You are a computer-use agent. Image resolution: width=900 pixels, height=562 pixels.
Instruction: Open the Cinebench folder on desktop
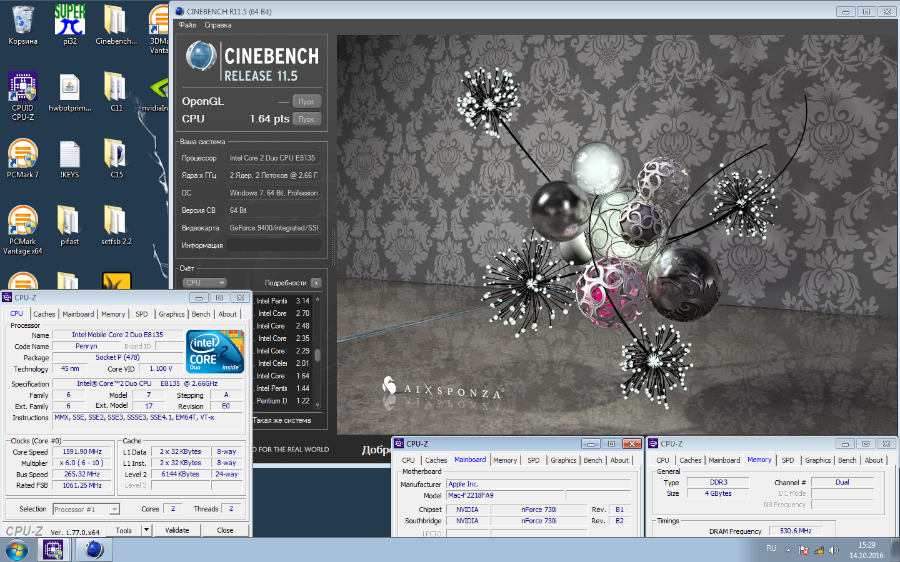pos(116,25)
